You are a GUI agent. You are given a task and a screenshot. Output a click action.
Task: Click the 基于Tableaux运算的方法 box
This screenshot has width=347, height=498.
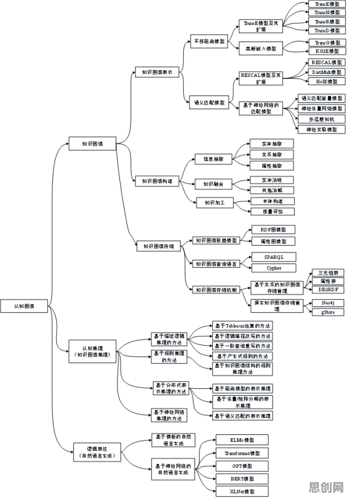click(242, 326)
